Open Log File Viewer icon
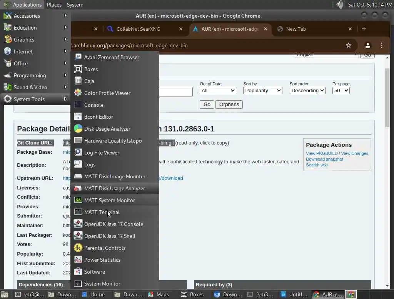The height and width of the screenshot is (299, 394). coord(78,153)
